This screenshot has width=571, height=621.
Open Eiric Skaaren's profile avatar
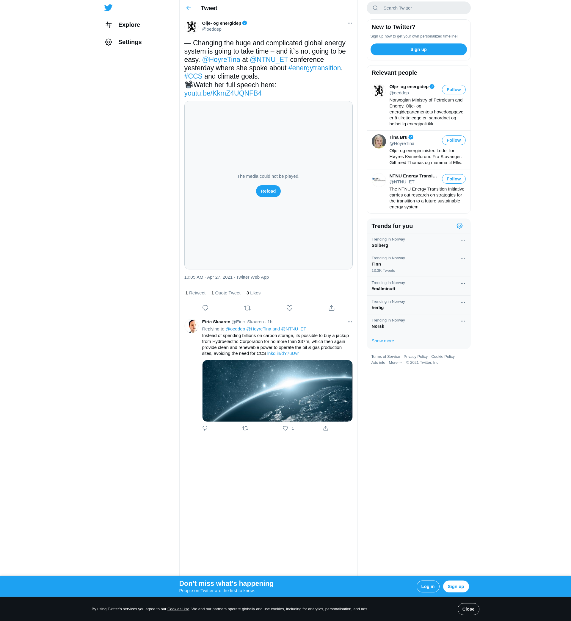pos(192,326)
